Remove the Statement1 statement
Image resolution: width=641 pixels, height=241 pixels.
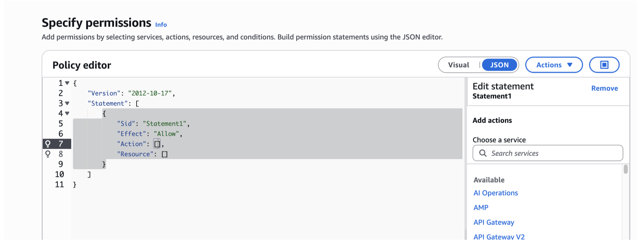click(604, 88)
